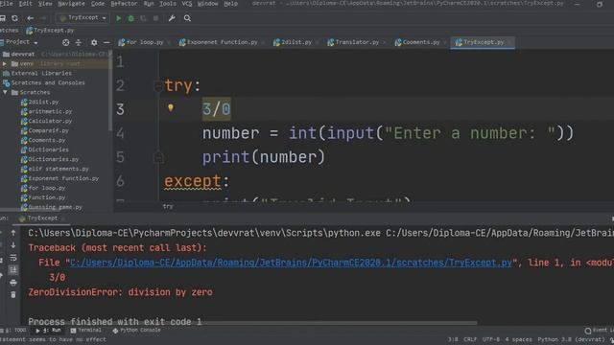Viewport: 614px width, 345px height.
Task: Collapse the Scratches folder arrow
Action: [5, 92]
